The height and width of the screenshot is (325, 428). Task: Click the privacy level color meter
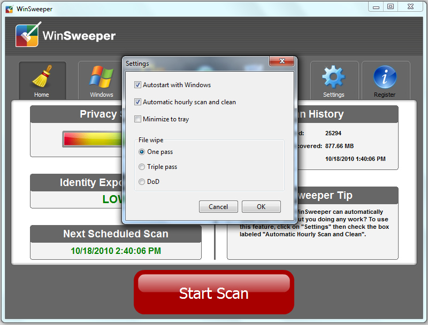pyautogui.click(x=91, y=139)
